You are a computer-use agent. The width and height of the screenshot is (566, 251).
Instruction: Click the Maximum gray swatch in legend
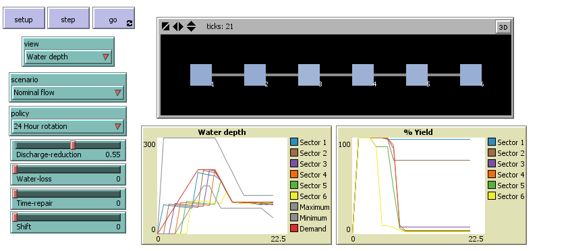click(294, 207)
